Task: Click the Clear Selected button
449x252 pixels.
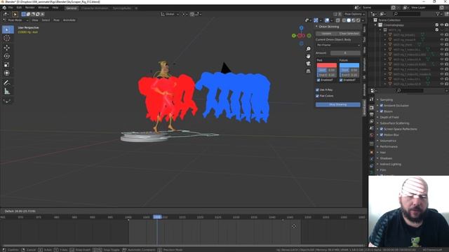Action: (x=349, y=34)
